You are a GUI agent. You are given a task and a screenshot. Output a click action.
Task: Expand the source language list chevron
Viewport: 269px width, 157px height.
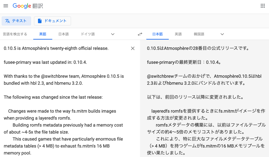(113, 34)
